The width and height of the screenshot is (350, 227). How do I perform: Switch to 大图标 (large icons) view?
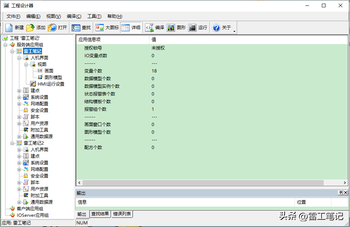[x=99, y=28]
